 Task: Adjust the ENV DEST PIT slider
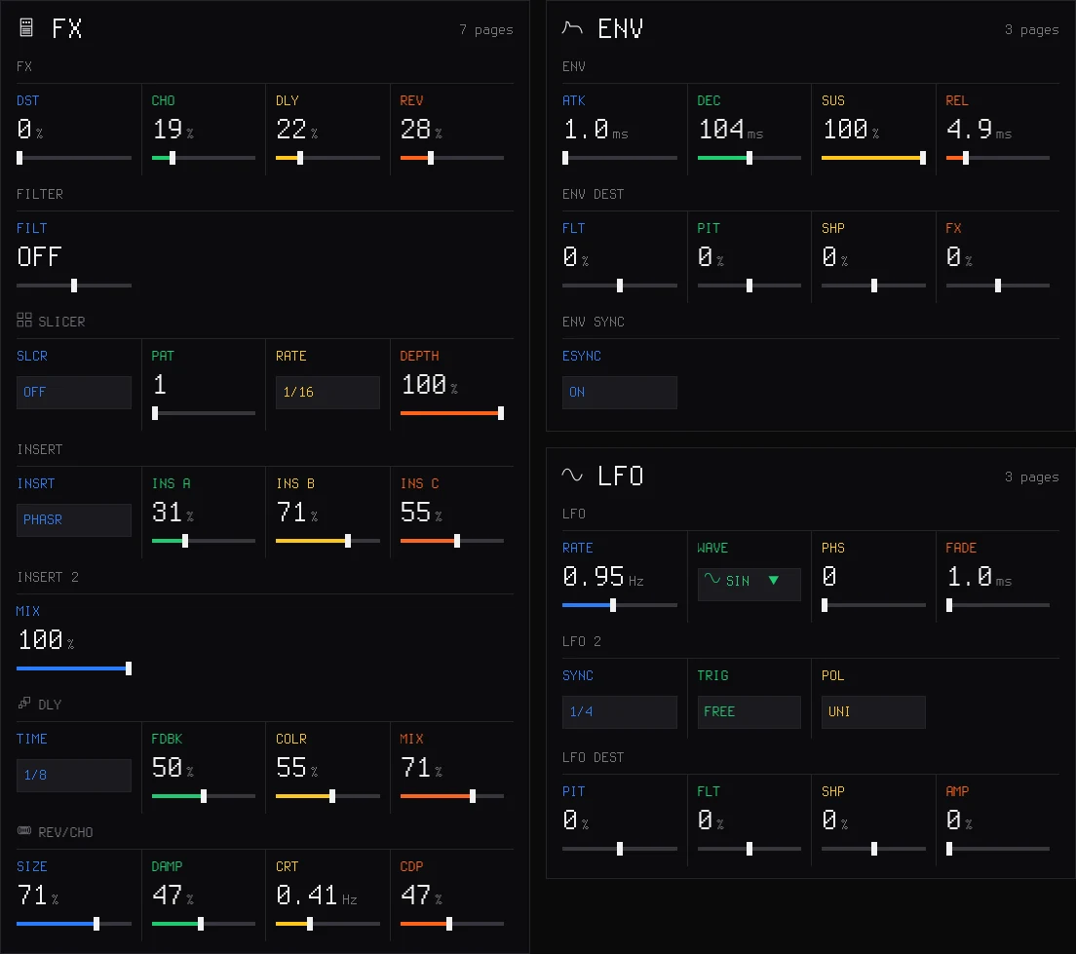click(749, 286)
